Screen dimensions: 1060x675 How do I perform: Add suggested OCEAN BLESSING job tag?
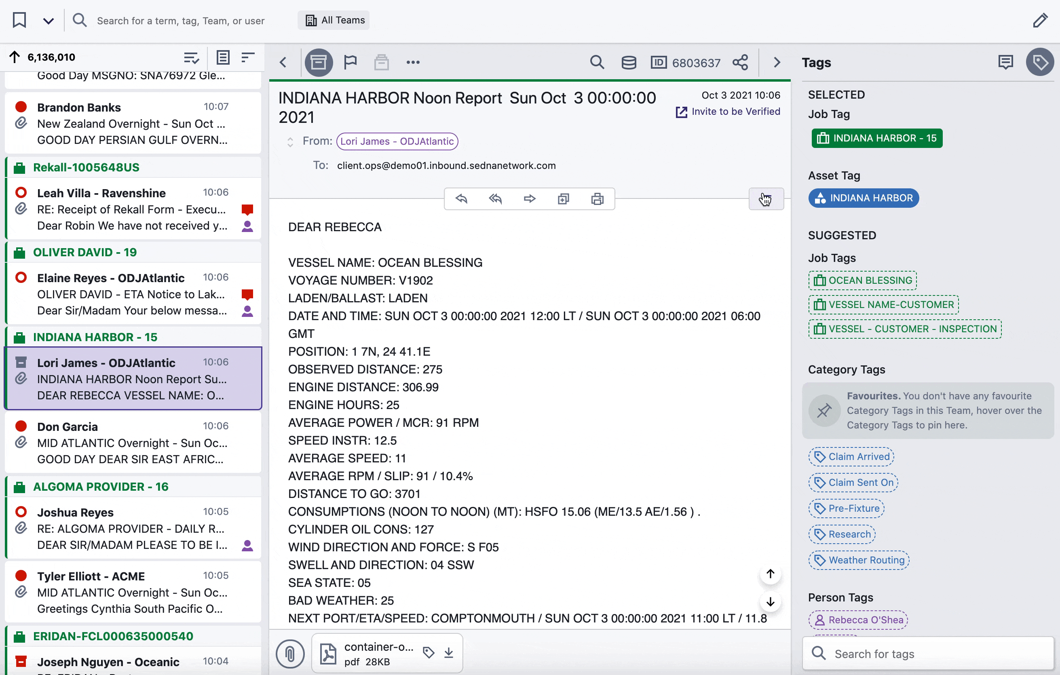[863, 280]
